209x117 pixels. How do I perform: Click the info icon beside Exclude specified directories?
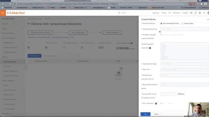pyautogui.click(x=150, y=48)
